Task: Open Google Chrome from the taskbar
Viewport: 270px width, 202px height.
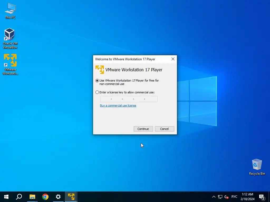Action: (x=45, y=197)
